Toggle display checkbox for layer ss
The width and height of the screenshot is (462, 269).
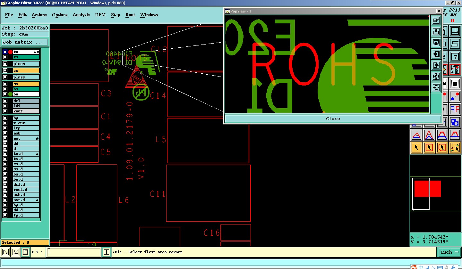(5, 84)
